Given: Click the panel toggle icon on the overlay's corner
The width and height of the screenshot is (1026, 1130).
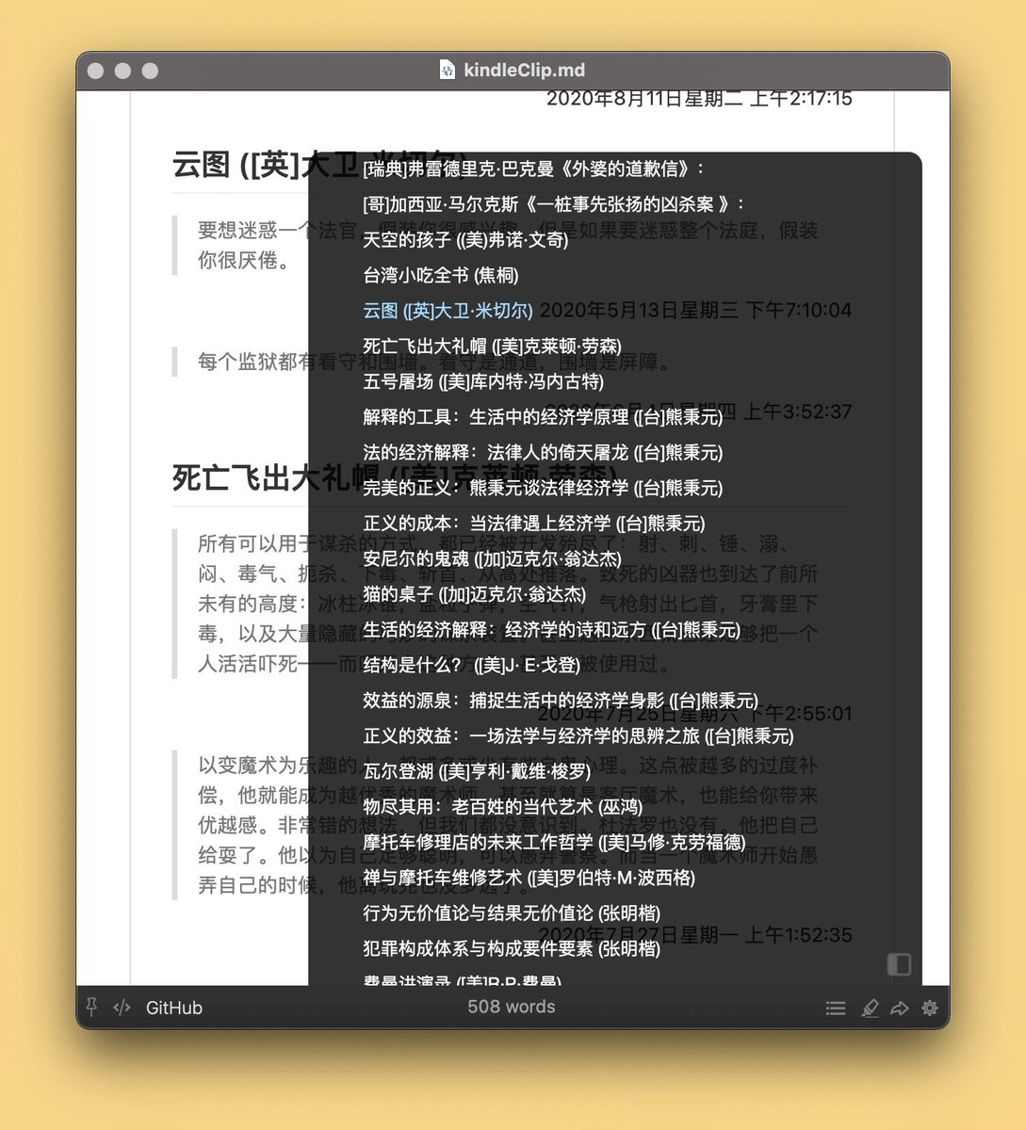Looking at the screenshot, I should click(899, 964).
